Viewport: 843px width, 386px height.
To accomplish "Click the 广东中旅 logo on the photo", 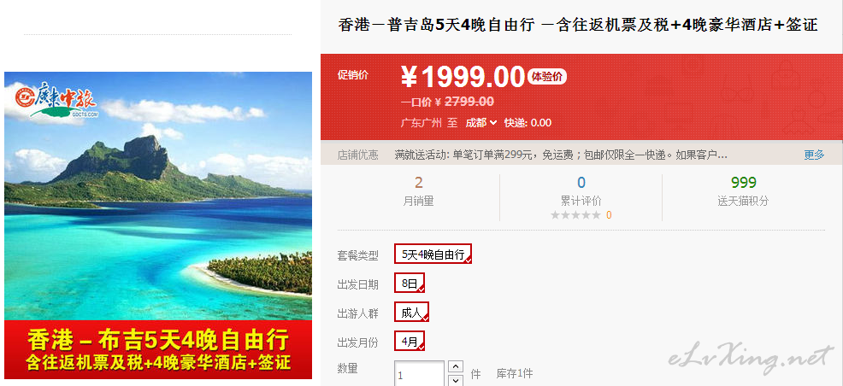I will click(56, 100).
